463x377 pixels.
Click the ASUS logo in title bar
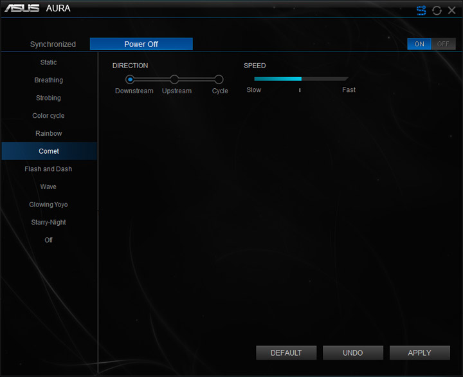coord(22,8)
